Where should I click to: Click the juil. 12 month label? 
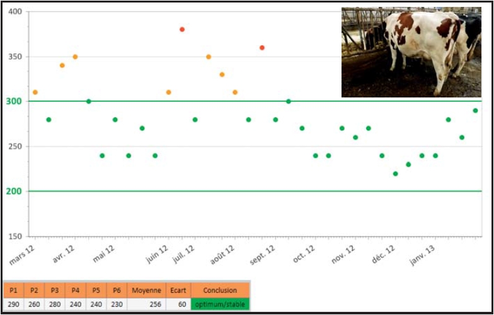point(184,255)
